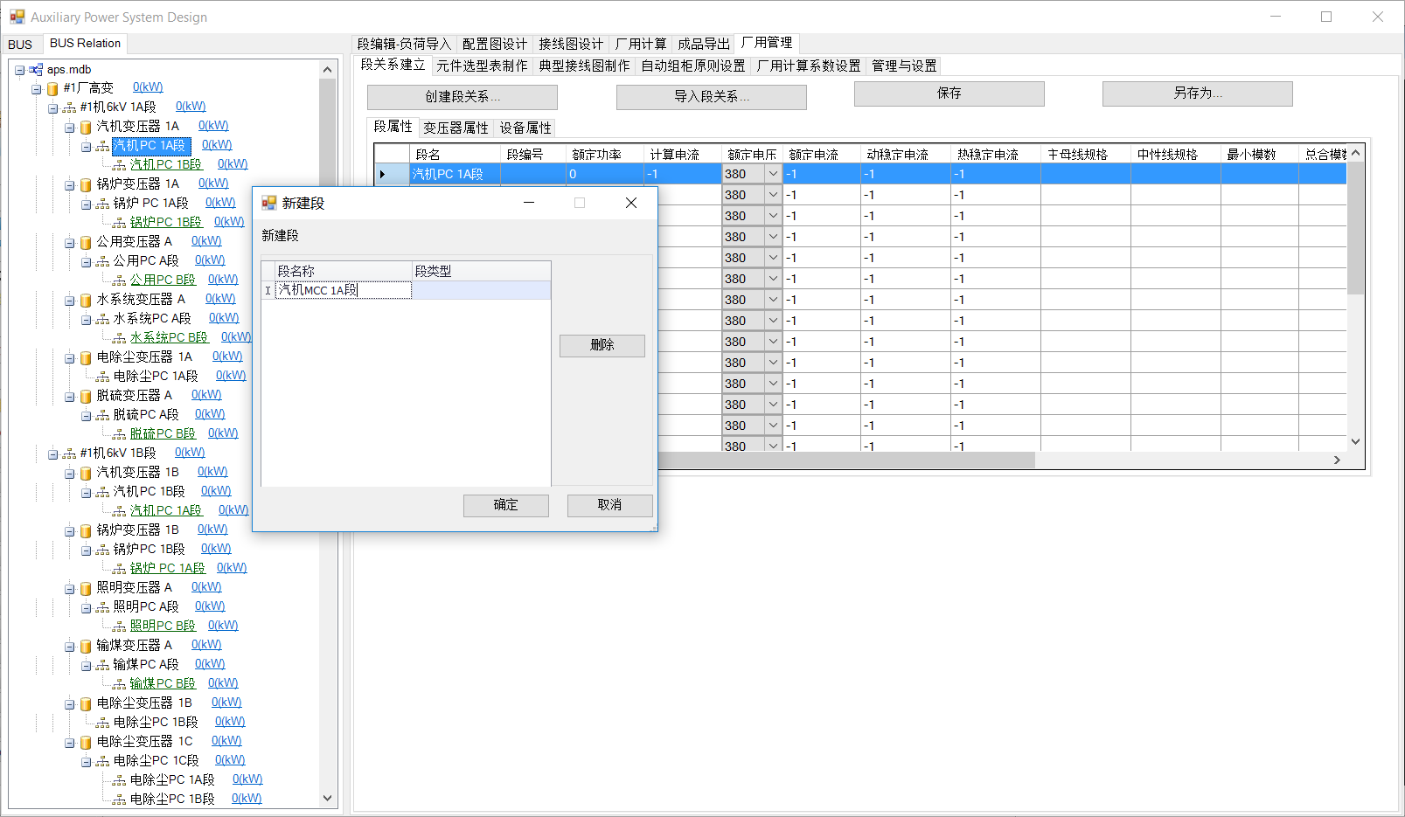
Task: Collapse the aps.mdb root node
Action: pyautogui.click(x=19, y=70)
